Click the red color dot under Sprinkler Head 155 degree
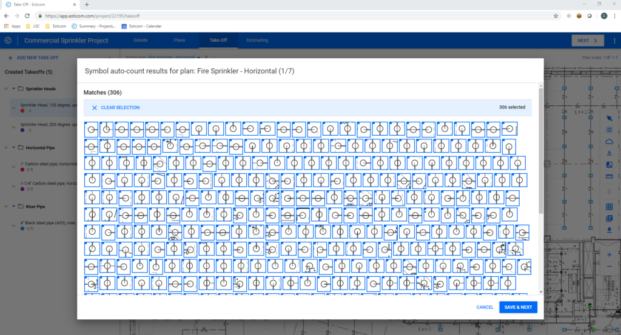621x335 pixels. point(22,111)
